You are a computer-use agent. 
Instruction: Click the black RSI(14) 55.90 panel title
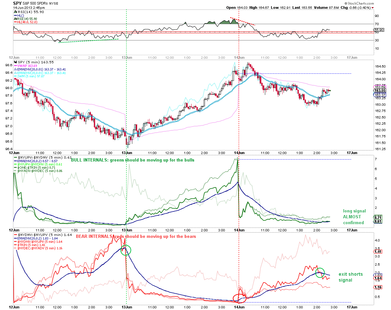30,11
